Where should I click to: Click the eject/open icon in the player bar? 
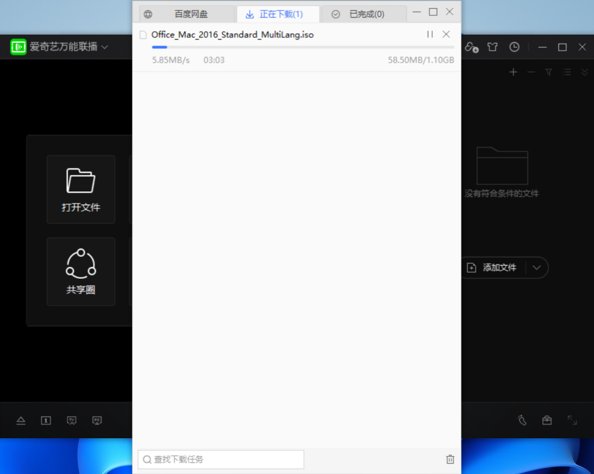pos(21,420)
